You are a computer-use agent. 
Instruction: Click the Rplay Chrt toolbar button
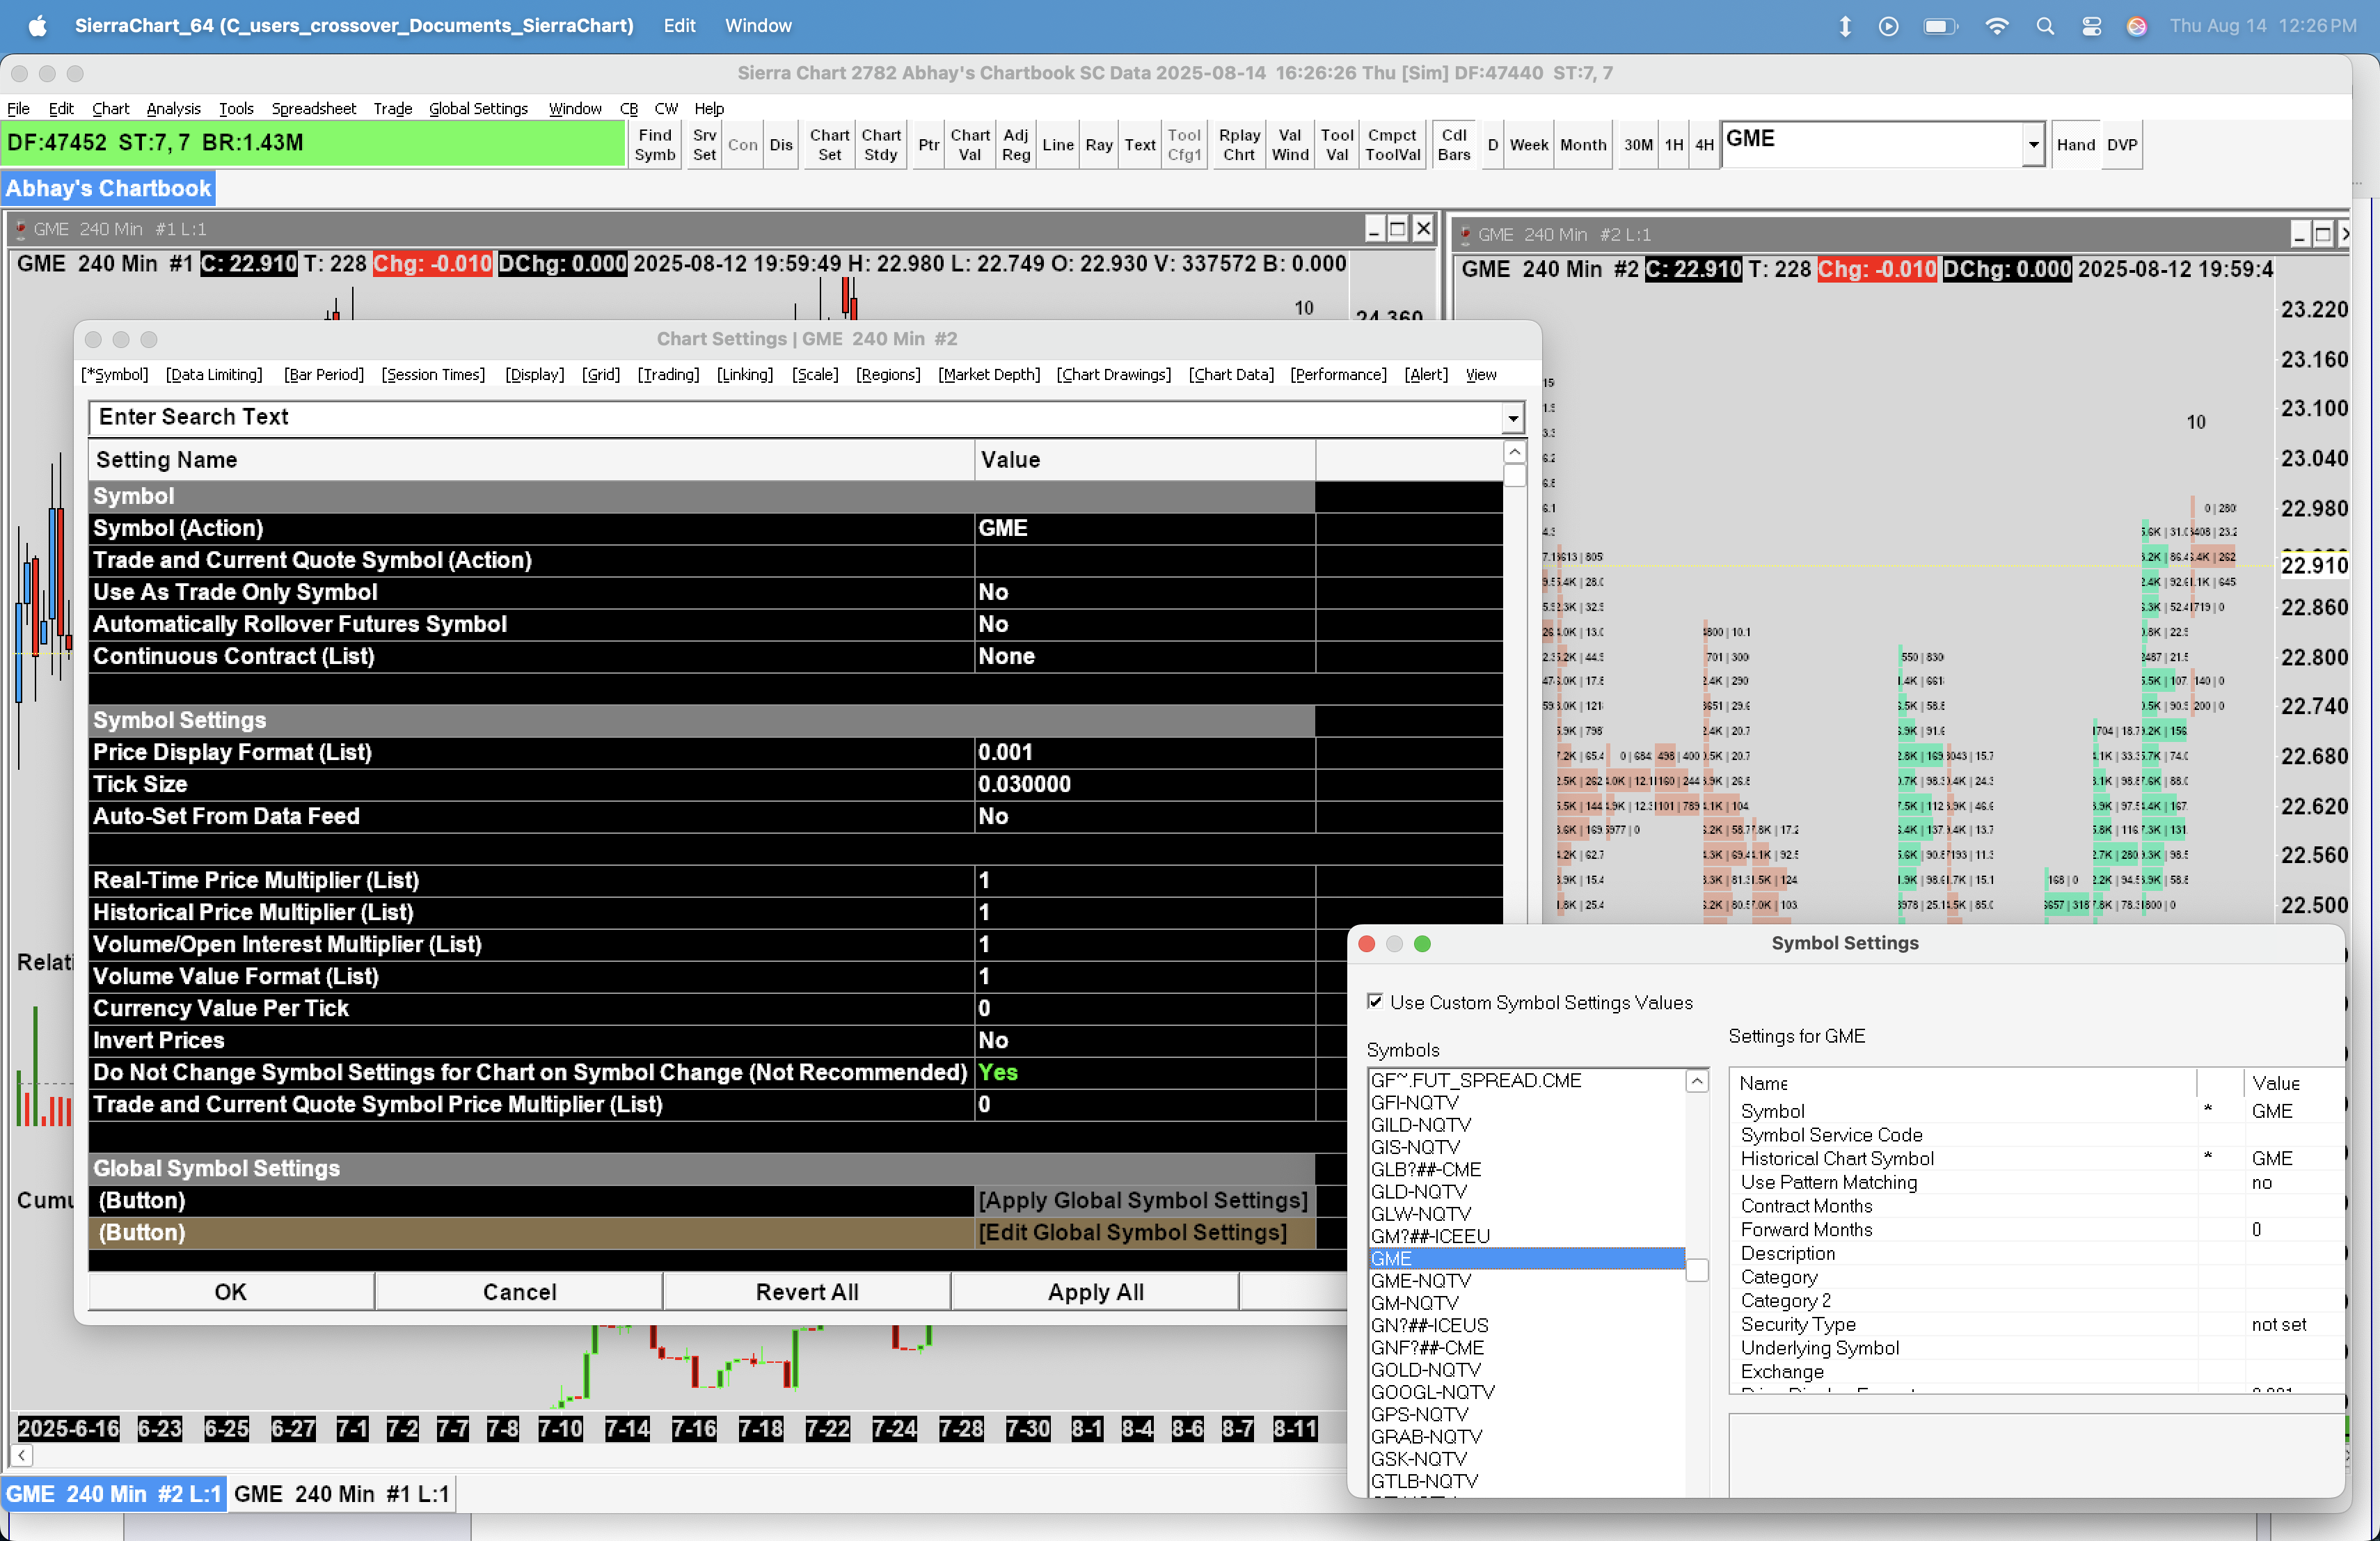pyautogui.click(x=1238, y=145)
